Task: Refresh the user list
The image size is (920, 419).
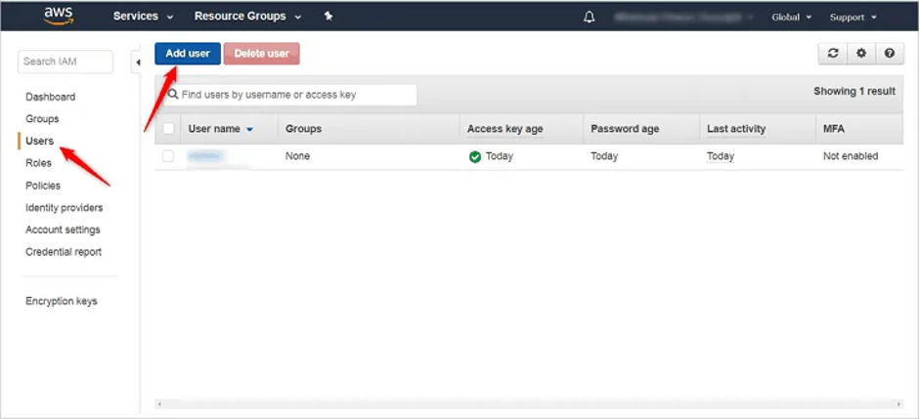Action: (833, 54)
